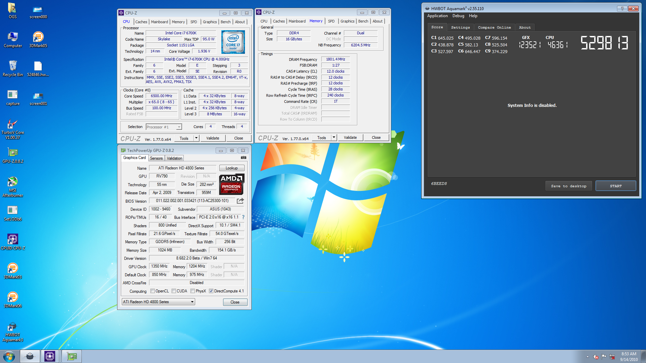Click GPU-Z screenshot camera icon
The width and height of the screenshot is (646, 363).
coord(244,157)
